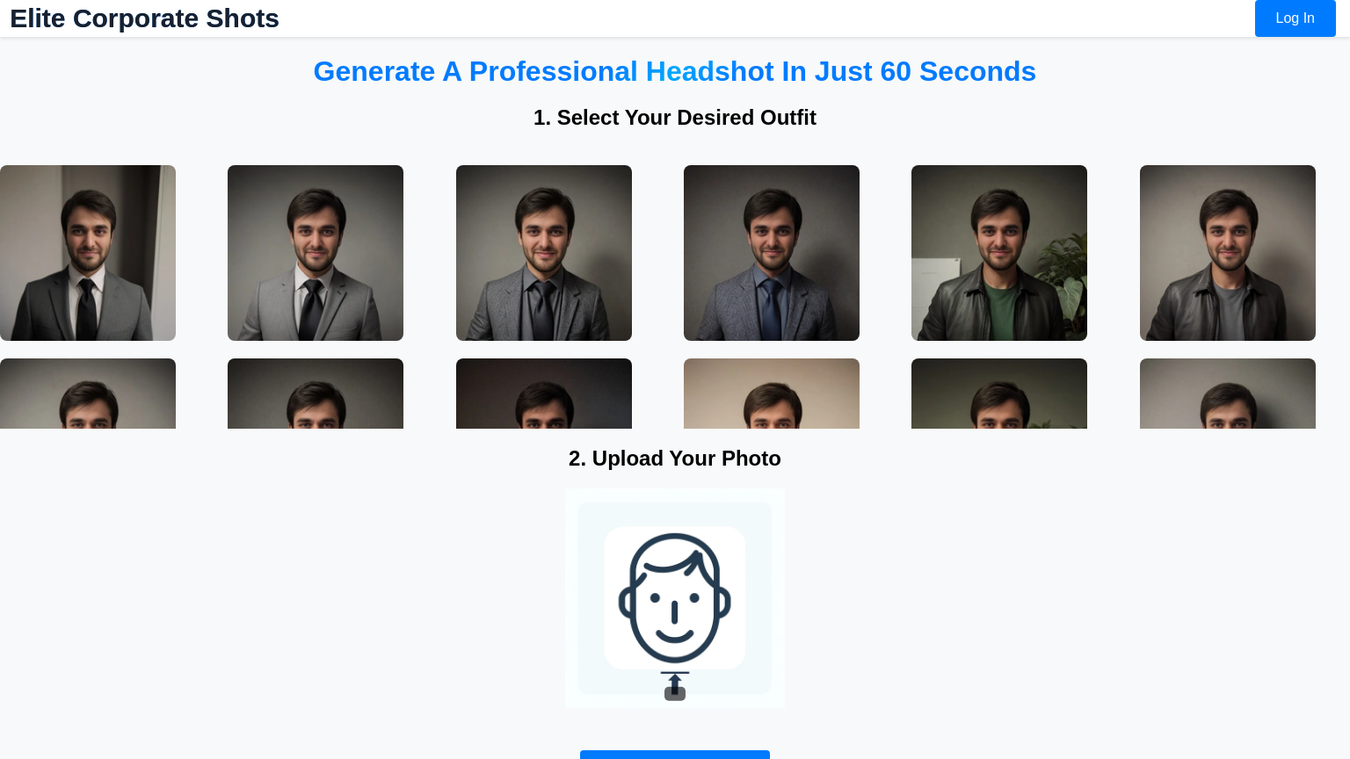Select the black suit with tie outfit
1350x759 pixels.
click(88, 252)
